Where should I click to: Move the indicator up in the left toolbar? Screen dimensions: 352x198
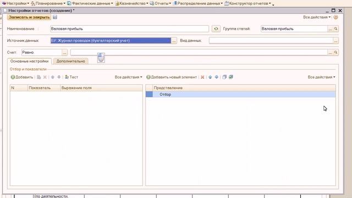pyautogui.click(x=53, y=77)
